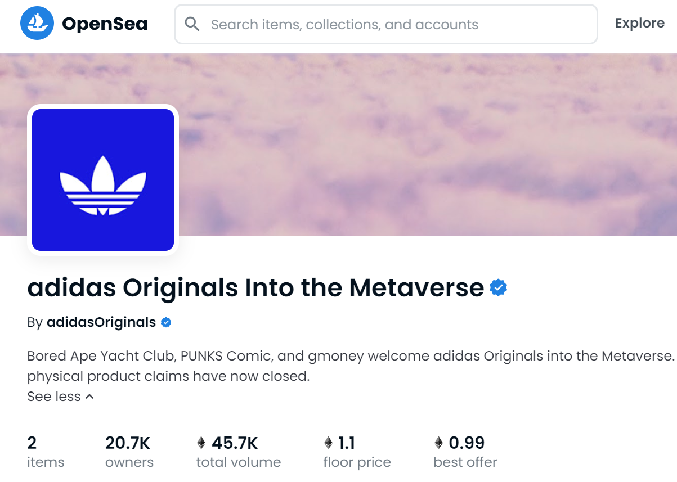The image size is (677, 482).
Task: Open the adidasOriginals creator profile link
Action: 101,322
